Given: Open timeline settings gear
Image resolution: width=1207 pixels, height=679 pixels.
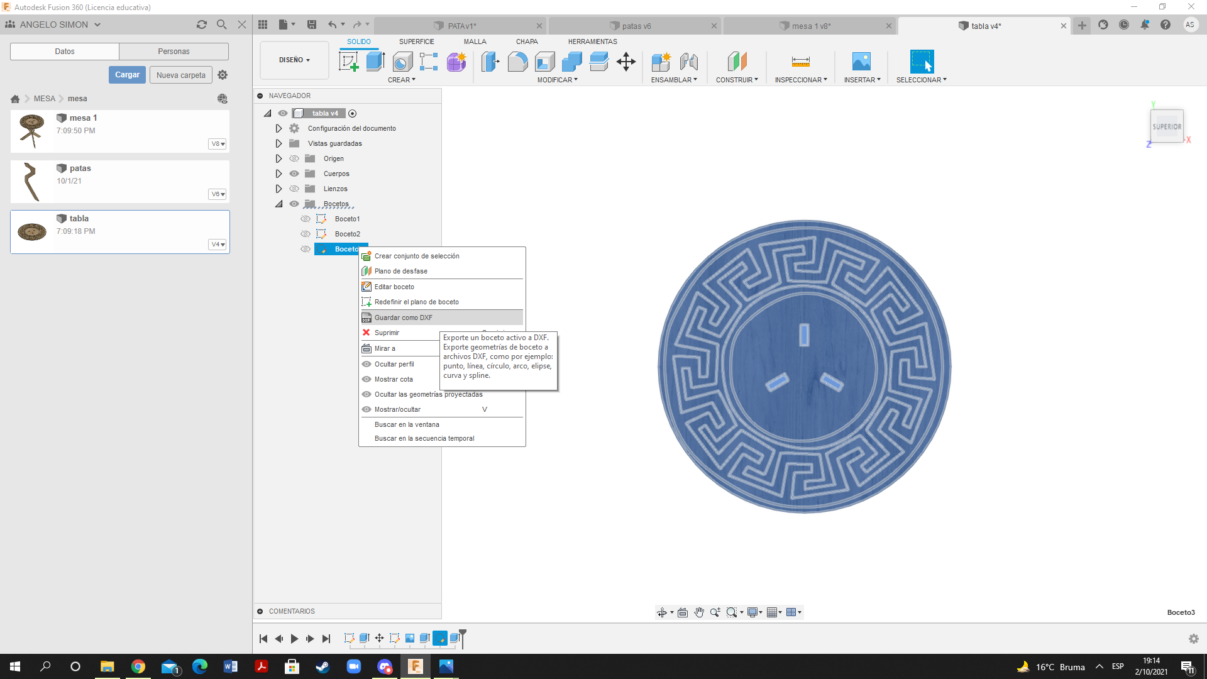Looking at the screenshot, I should click(1194, 639).
